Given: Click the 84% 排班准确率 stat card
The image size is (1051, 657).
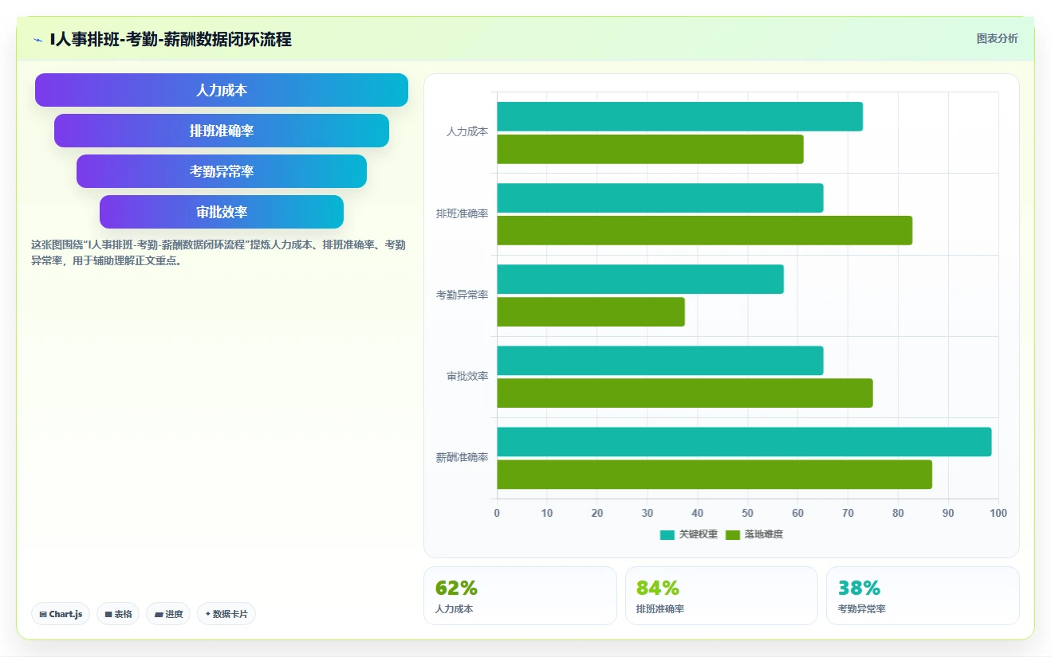Looking at the screenshot, I should click(722, 596).
